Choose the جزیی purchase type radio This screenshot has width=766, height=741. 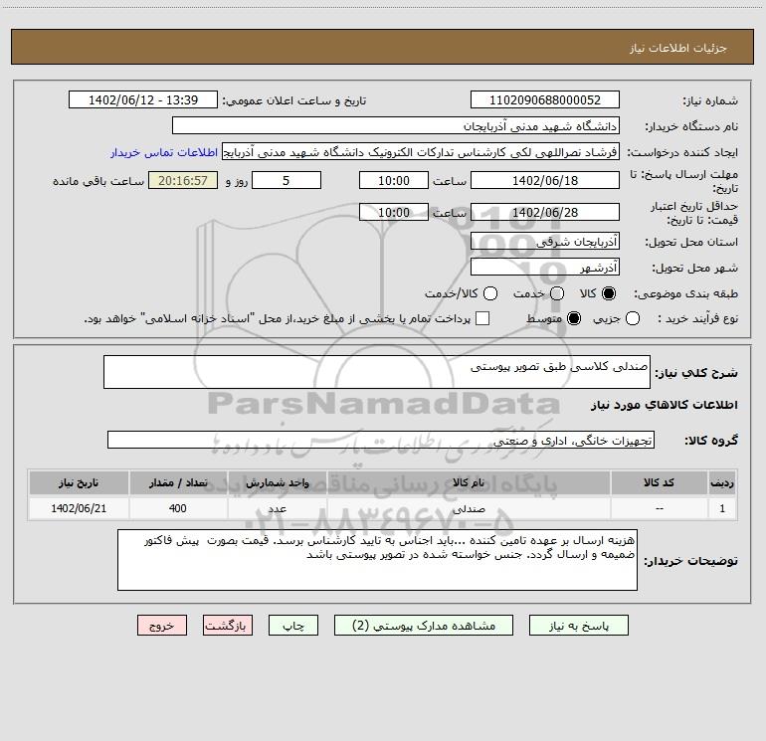632,318
